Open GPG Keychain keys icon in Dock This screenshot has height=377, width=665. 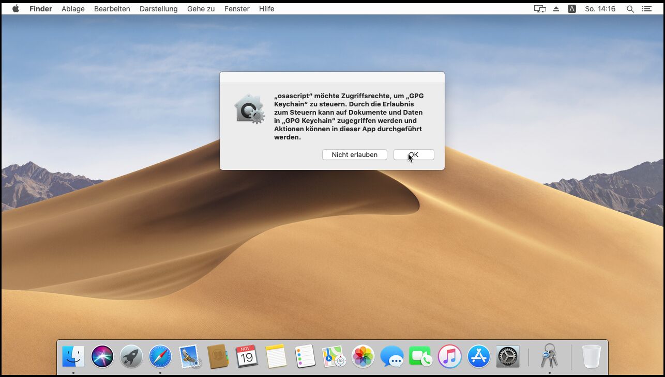click(549, 356)
